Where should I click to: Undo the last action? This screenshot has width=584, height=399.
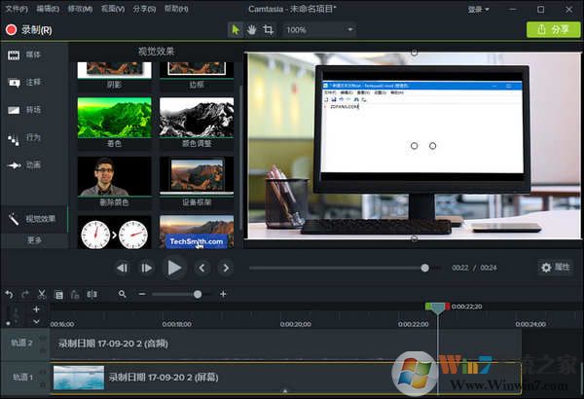[x=9, y=294]
